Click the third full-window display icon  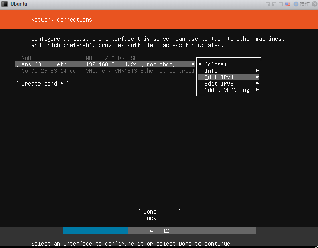pos(282,4)
